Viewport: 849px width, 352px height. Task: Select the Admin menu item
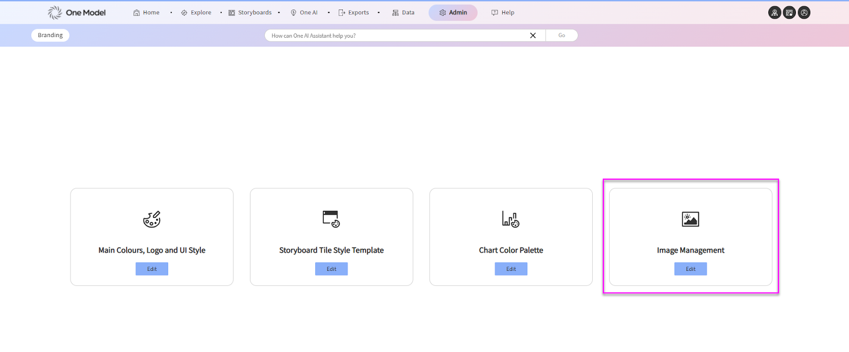tap(453, 13)
